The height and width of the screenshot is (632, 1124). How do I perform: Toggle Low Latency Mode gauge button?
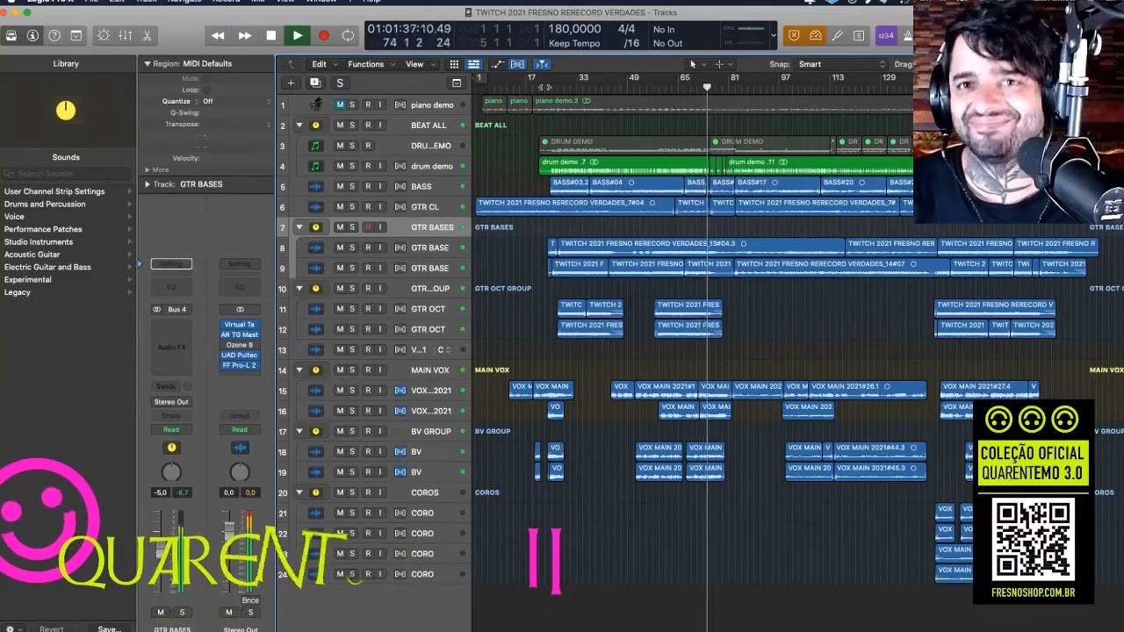[x=816, y=36]
